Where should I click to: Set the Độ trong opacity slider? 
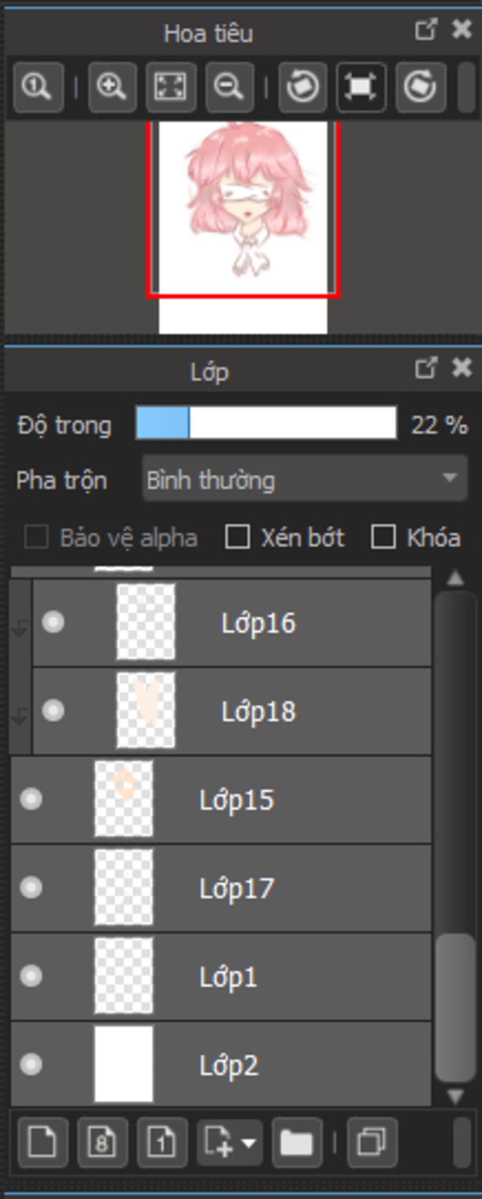click(266, 423)
